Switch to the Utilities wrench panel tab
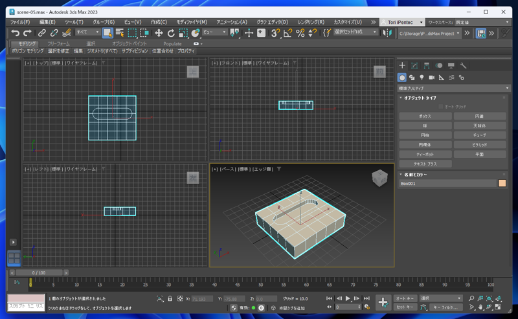Screen dimensions: 518x319 463,65
